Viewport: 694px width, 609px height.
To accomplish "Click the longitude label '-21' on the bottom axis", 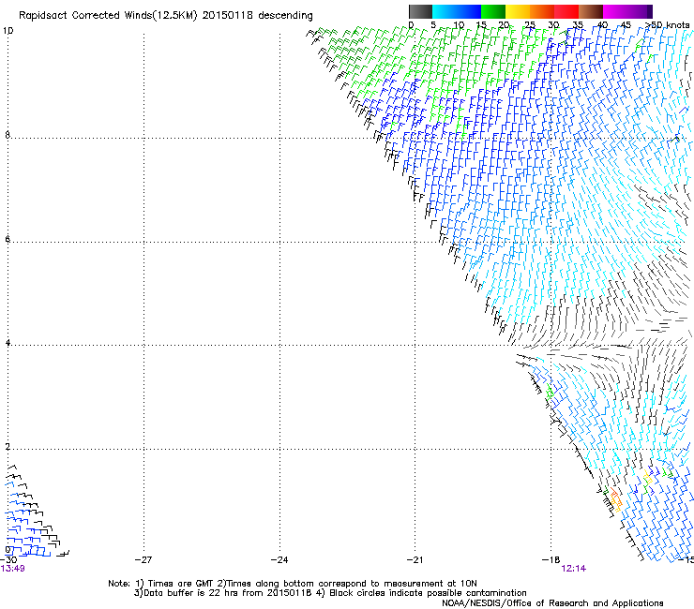I will coord(415,559).
